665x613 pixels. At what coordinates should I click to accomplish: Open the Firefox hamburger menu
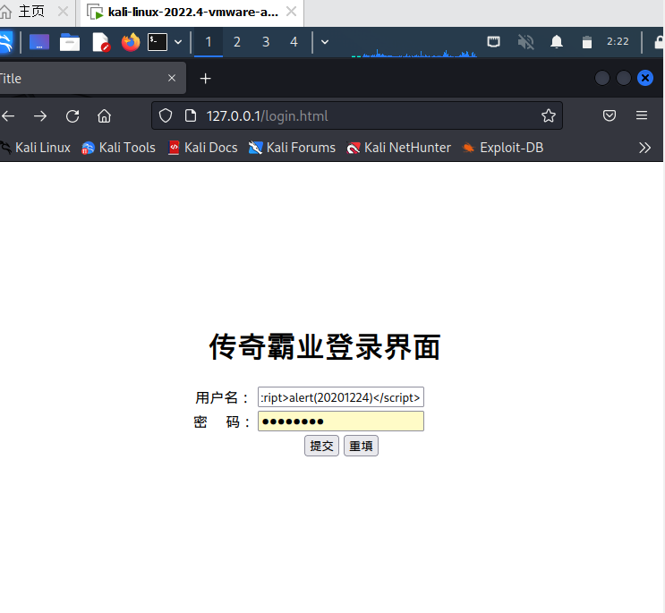click(x=642, y=115)
